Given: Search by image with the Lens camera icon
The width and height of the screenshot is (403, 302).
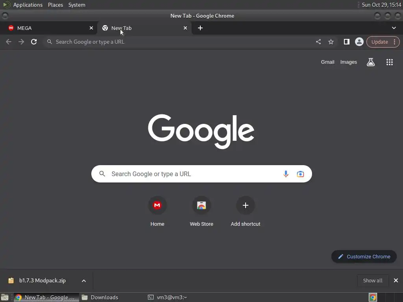Looking at the screenshot, I should pyautogui.click(x=300, y=174).
